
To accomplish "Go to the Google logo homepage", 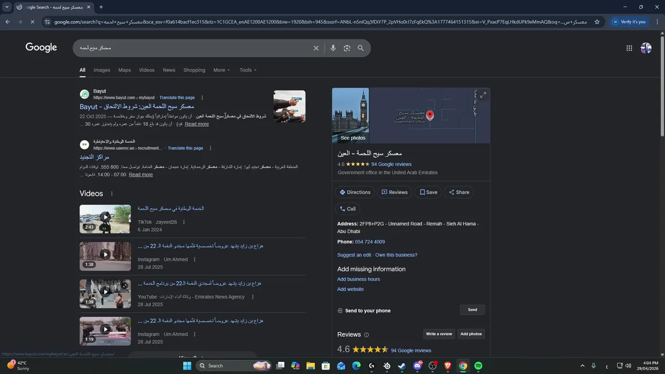I will (41, 47).
